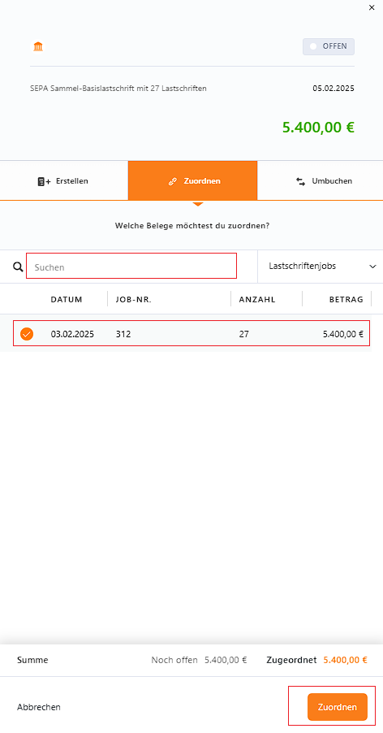Click the JOB-NR. column header
Image resolution: width=383 pixels, height=733 pixels.
coord(133,300)
